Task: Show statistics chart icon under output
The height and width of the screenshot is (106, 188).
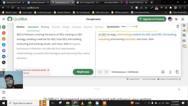Action: (163, 72)
